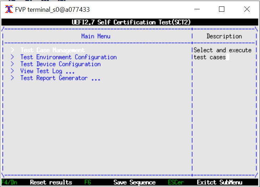
Task: Click the arrow beside Test Report Generator
Action: tap(12, 78)
